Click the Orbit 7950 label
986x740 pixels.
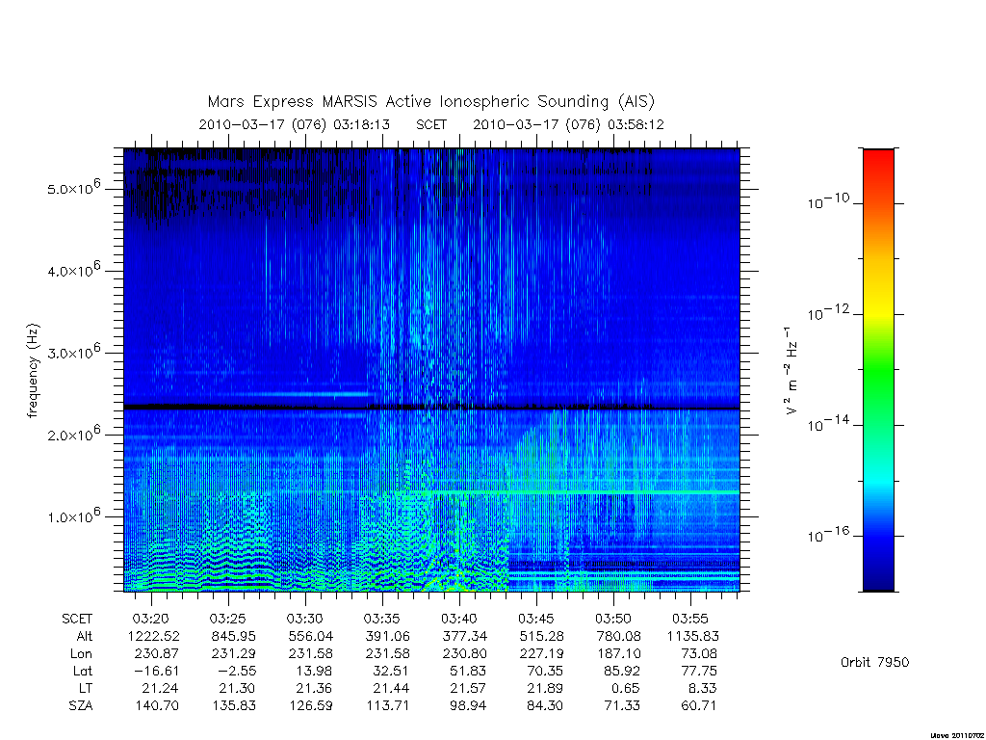point(874,662)
